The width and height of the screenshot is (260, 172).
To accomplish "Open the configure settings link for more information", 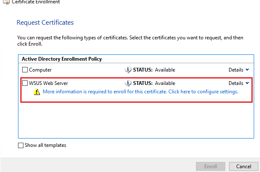I will 140,92.
